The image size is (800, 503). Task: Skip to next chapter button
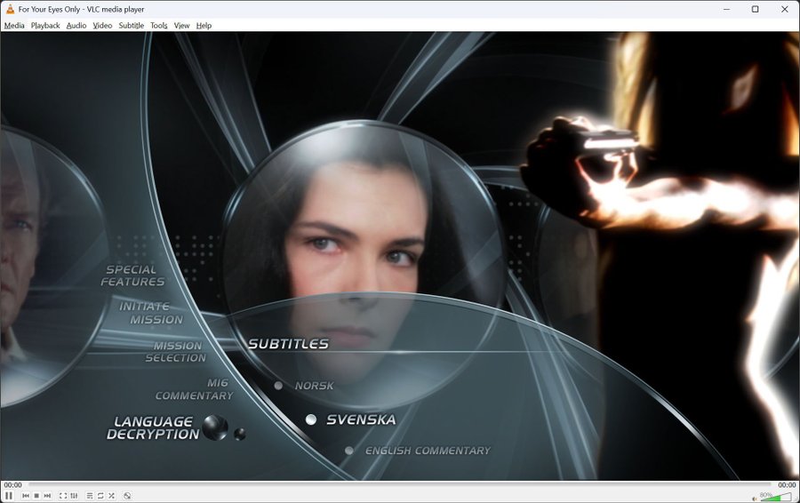[x=47, y=495]
